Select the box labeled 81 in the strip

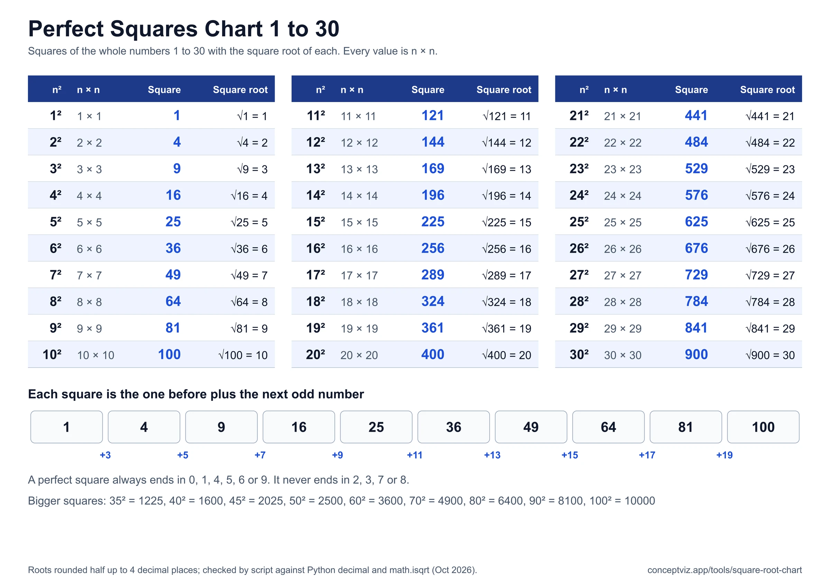pos(686,427)
